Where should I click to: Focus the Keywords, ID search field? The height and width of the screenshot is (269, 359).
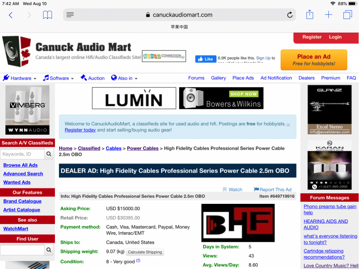point(22,154)
